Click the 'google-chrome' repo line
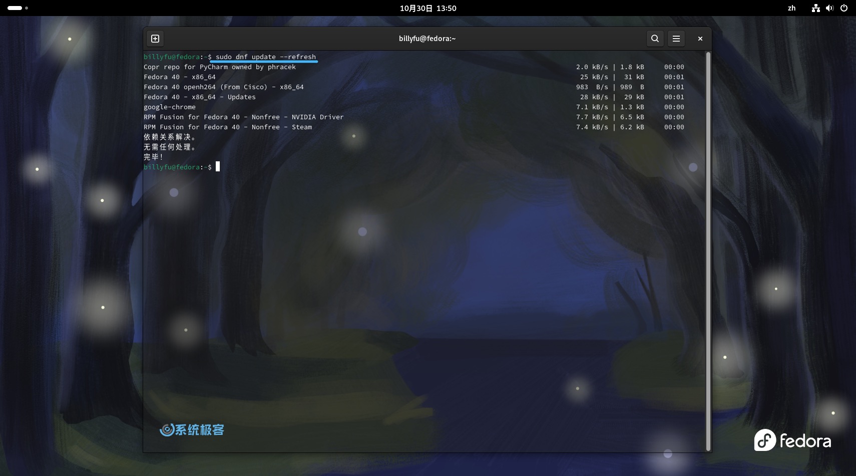The image size is (856, 476). click(170, 107)
